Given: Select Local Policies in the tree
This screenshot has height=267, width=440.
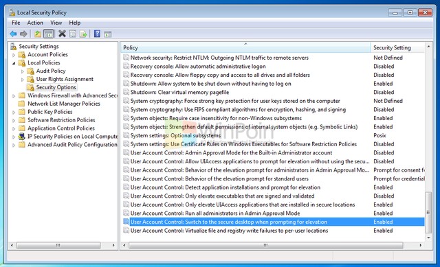Looking at the screenshot, I should click(x=44, y=62).
